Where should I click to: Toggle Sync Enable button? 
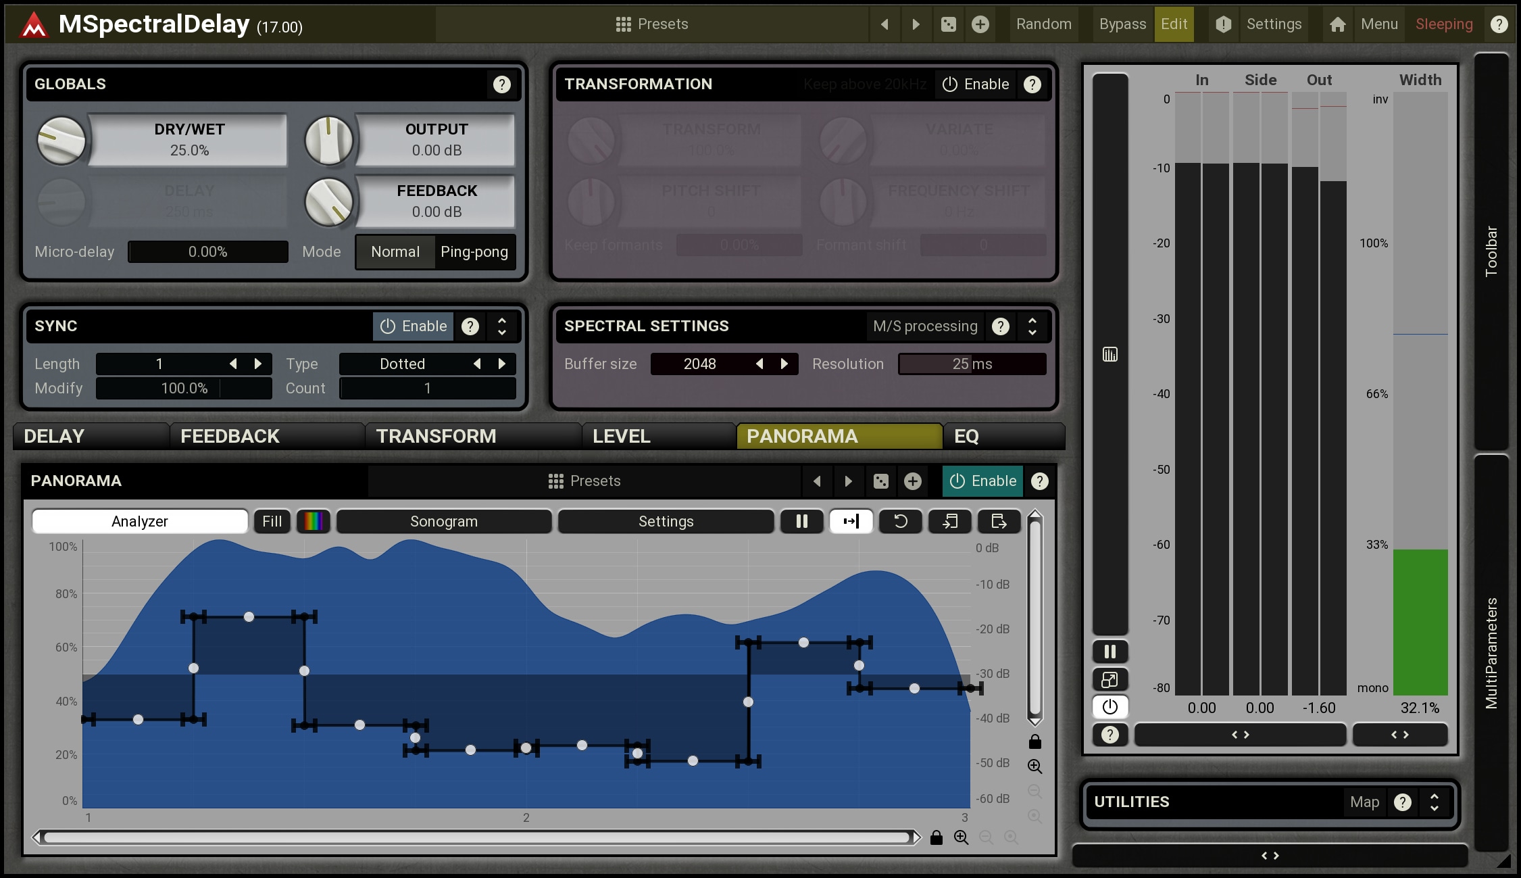coord(414,326)
